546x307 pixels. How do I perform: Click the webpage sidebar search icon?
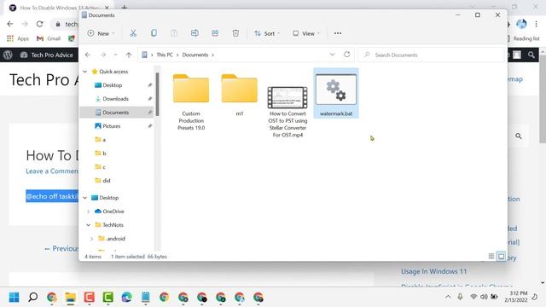click(519, 136)
